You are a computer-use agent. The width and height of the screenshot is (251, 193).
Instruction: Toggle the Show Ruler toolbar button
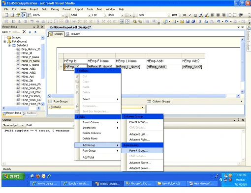click(x=29, y=15)
